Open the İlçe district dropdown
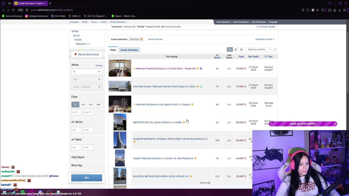349x196 pixels. click(x=87, y=79)
